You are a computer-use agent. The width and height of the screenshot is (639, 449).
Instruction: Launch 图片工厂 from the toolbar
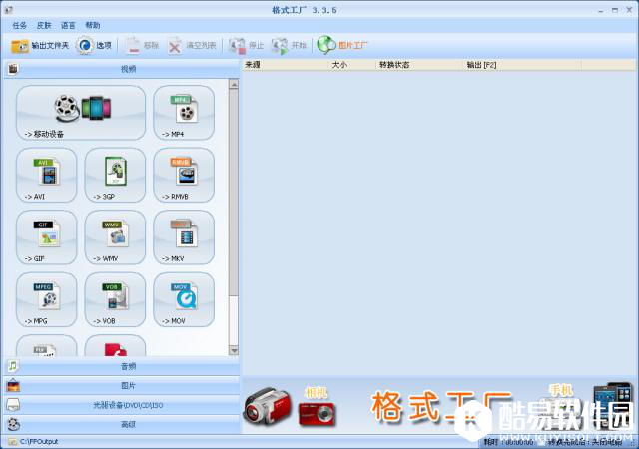[342, 45]
